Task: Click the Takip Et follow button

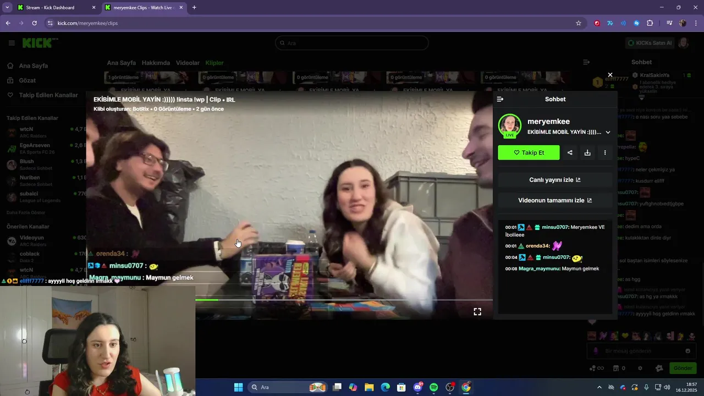Action: point(529,153)
